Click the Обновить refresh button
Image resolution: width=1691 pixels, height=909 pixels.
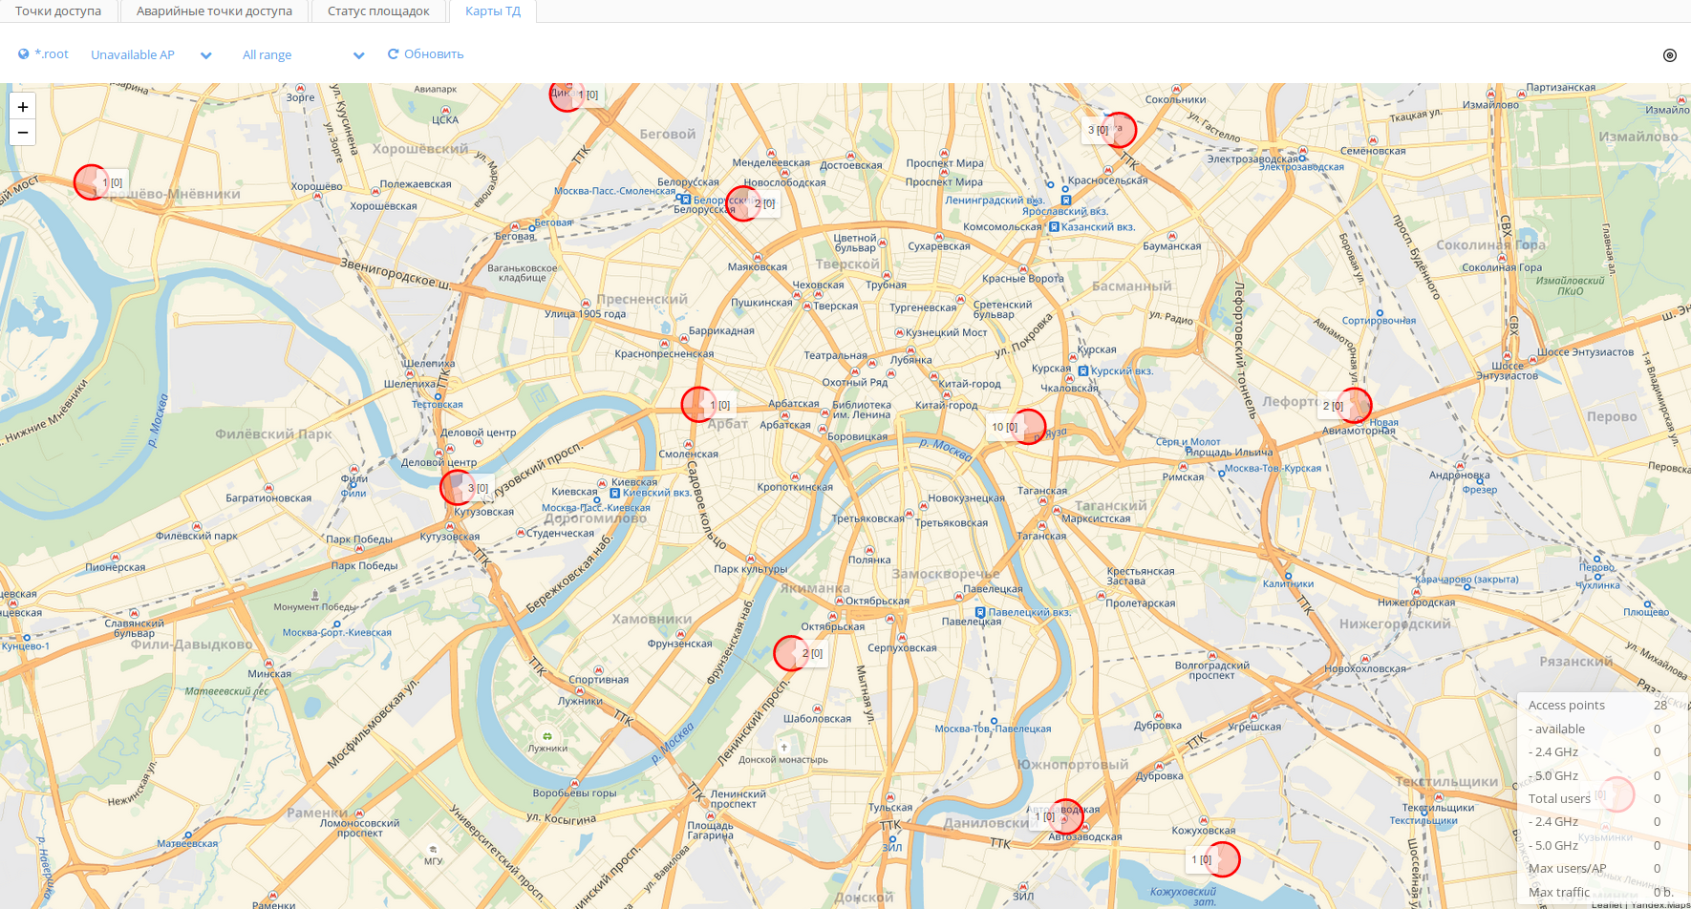(x=425, y=54)
